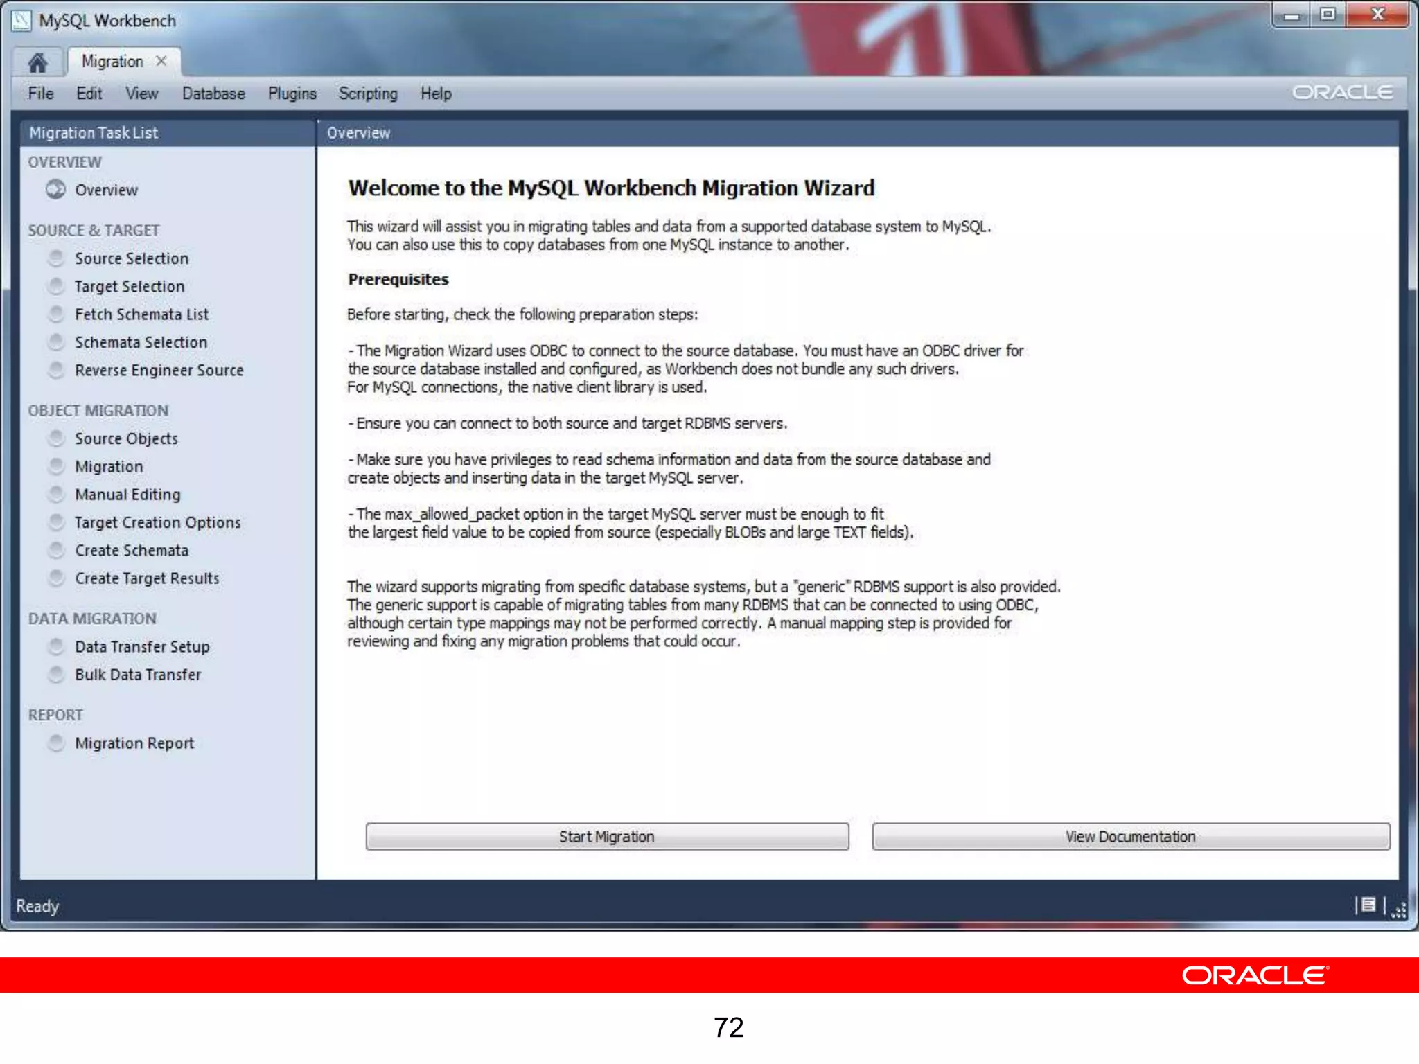Viewport: 1419px width, 1064px height.
Task: Click the Source Selection step bullet icon
Action: point(57,258)
